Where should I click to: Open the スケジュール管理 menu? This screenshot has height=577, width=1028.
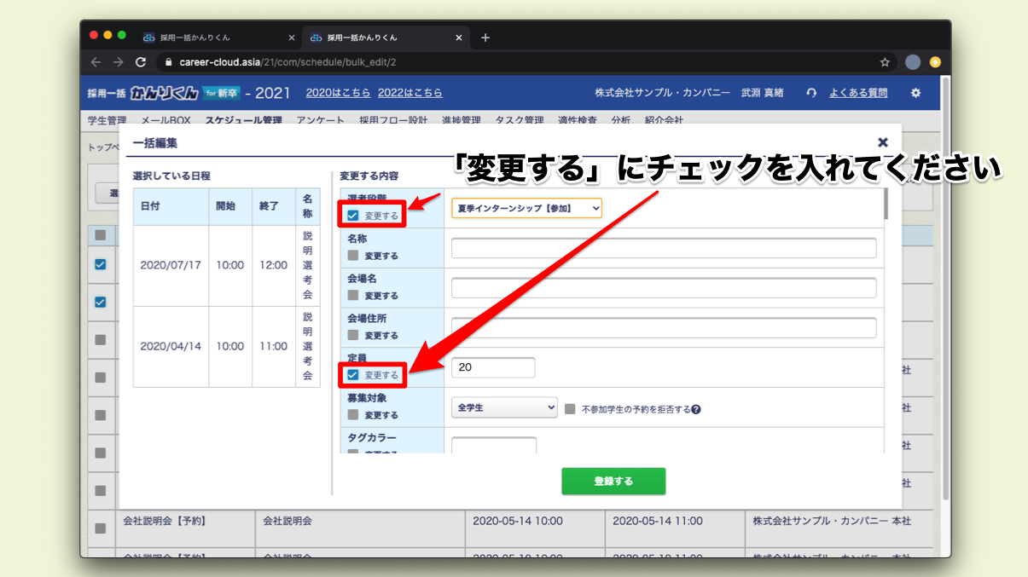(x=243, y=120)
